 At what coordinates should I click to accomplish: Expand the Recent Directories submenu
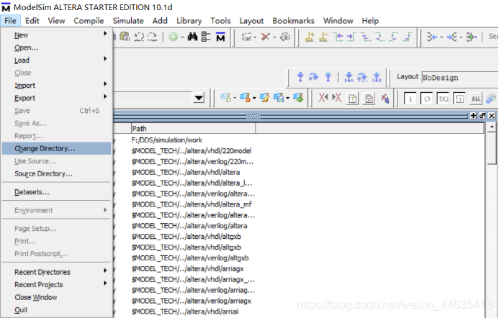[105, 271]
